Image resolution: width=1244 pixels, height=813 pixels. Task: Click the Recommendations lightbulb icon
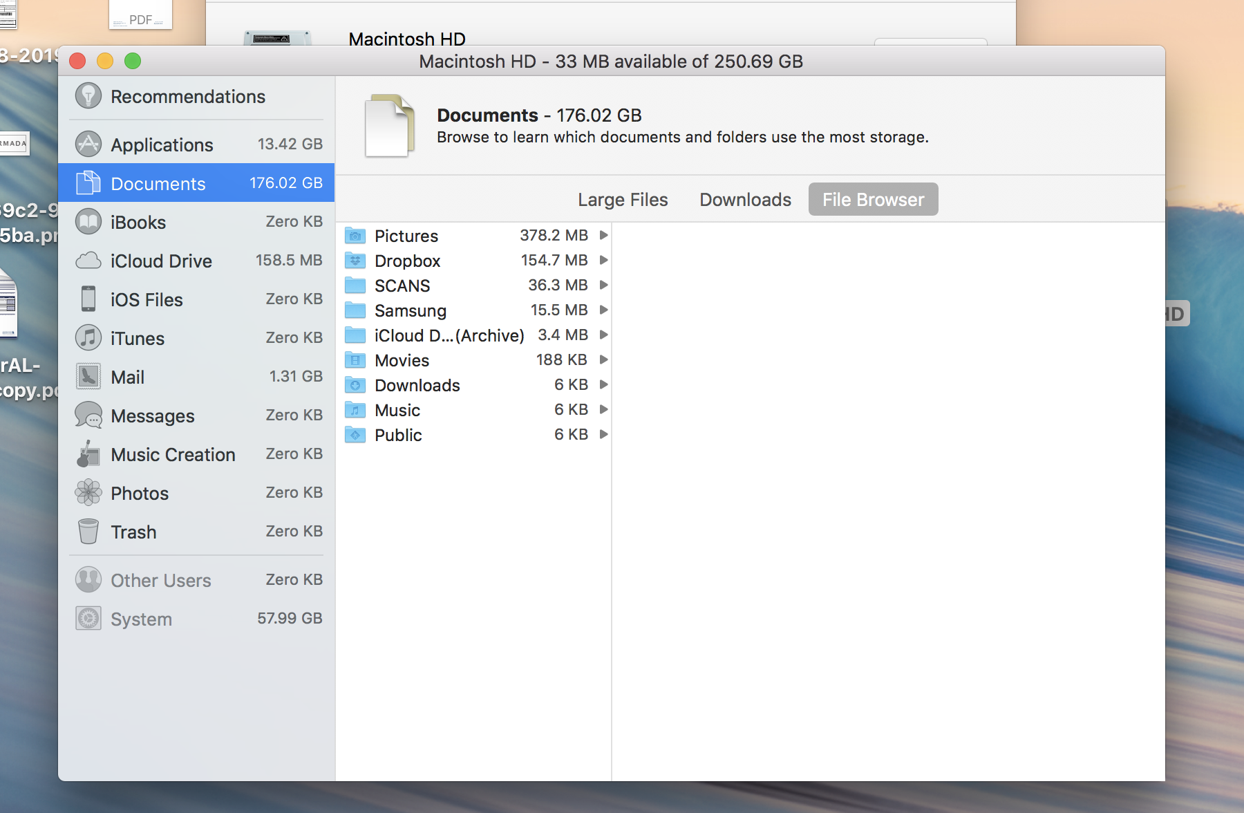click(88, 96)
